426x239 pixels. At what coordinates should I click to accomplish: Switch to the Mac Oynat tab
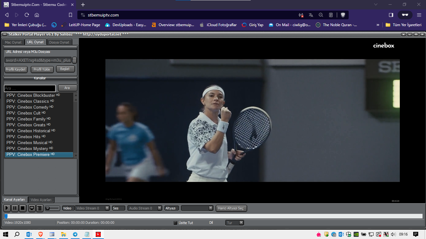tap(13, 42)
